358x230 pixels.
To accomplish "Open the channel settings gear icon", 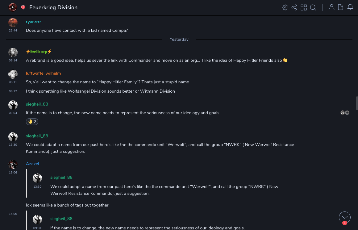I will pos(285,7).
